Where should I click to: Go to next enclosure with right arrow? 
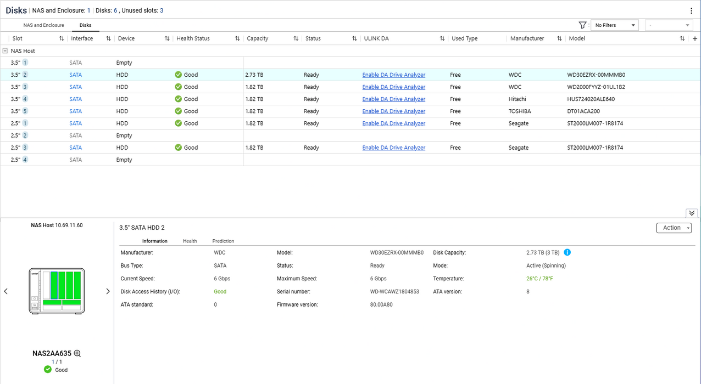coord(108,291)
